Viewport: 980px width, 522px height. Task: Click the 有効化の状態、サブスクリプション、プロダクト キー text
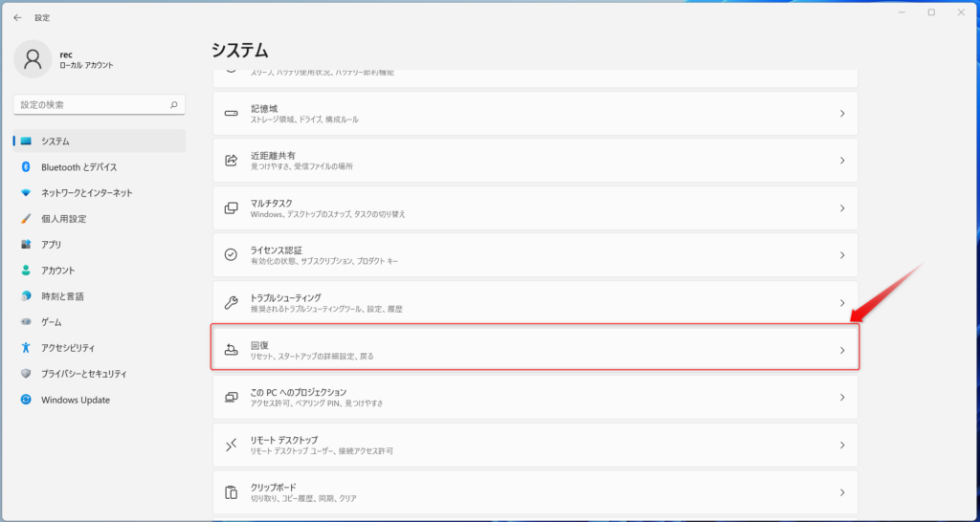(x=323, y=261)
